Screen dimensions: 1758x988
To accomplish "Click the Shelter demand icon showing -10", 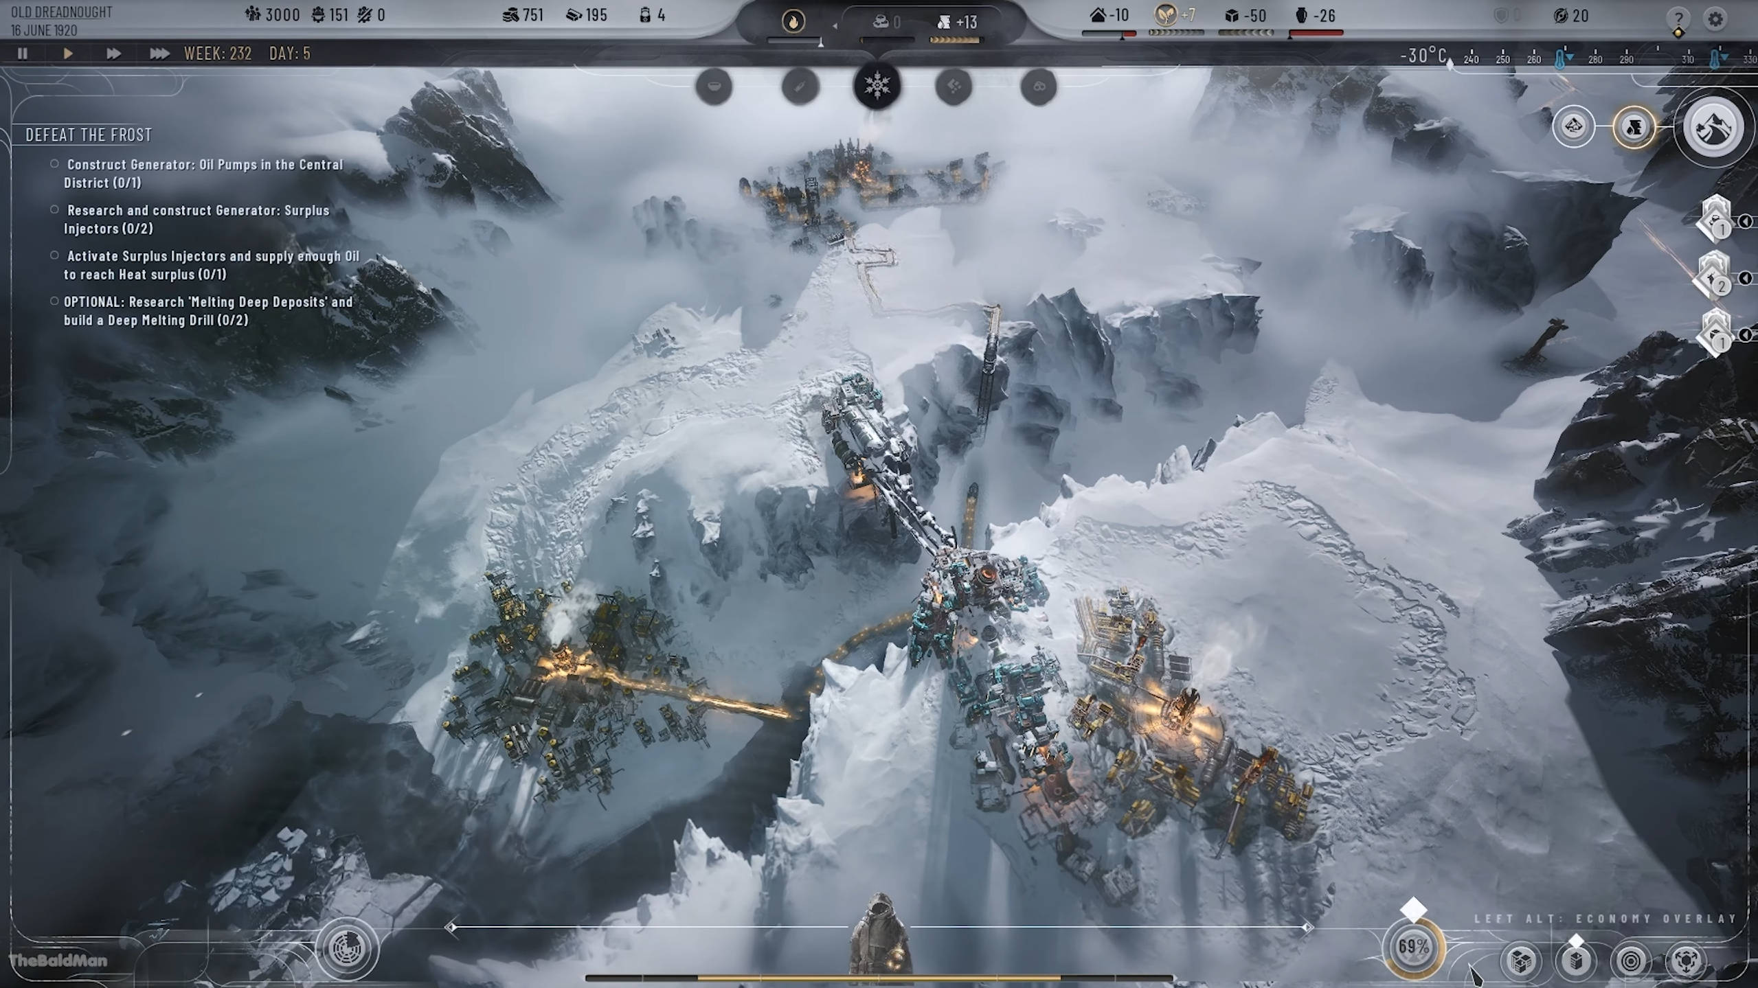I will 1109,14.
